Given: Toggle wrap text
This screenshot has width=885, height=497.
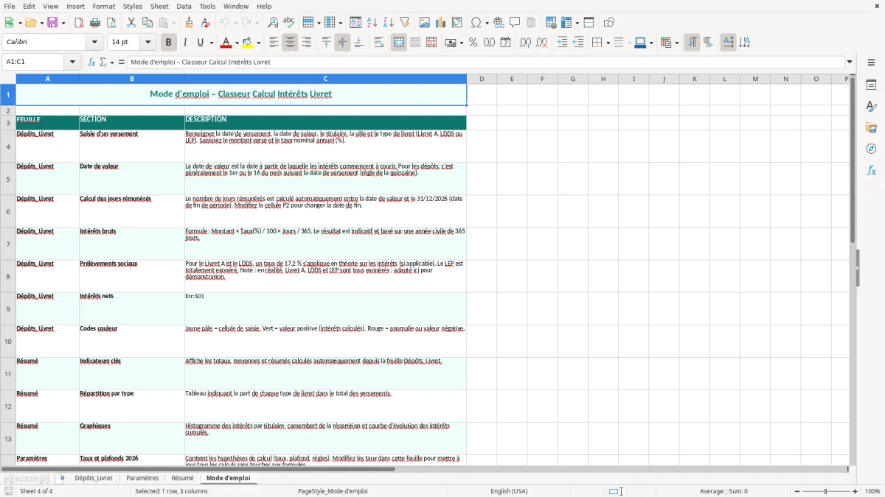Looking at the screenshot, I should click(379, 43).
